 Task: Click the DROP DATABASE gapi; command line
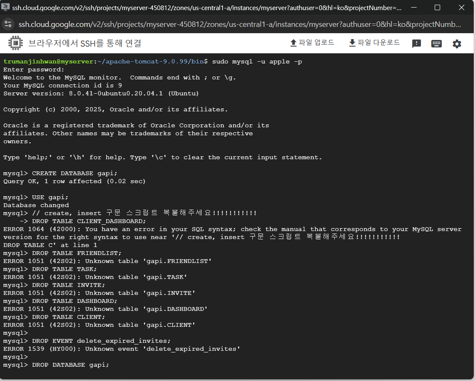pyautogui.click(x=70, y=365)
